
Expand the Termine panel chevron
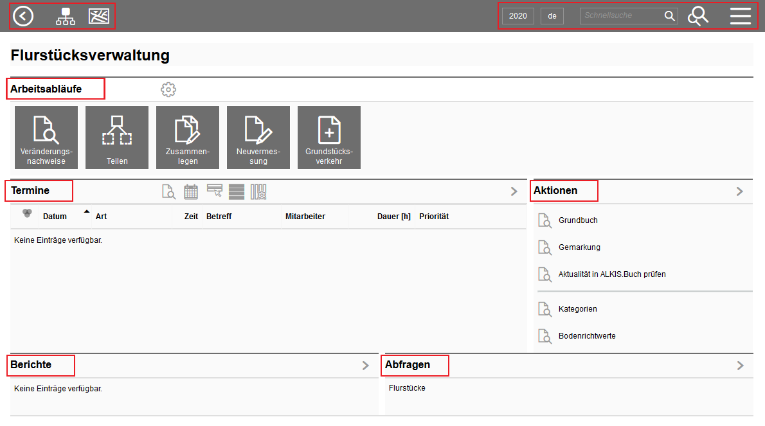514,191
